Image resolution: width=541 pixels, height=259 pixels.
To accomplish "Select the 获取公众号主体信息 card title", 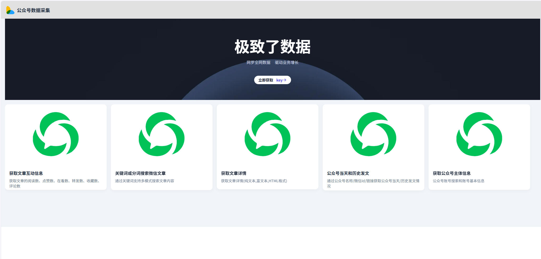I will click(x=452, y=173).
